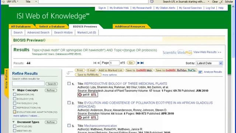
Task: Click get it! UTL for result 1
Action: (88, 95)
